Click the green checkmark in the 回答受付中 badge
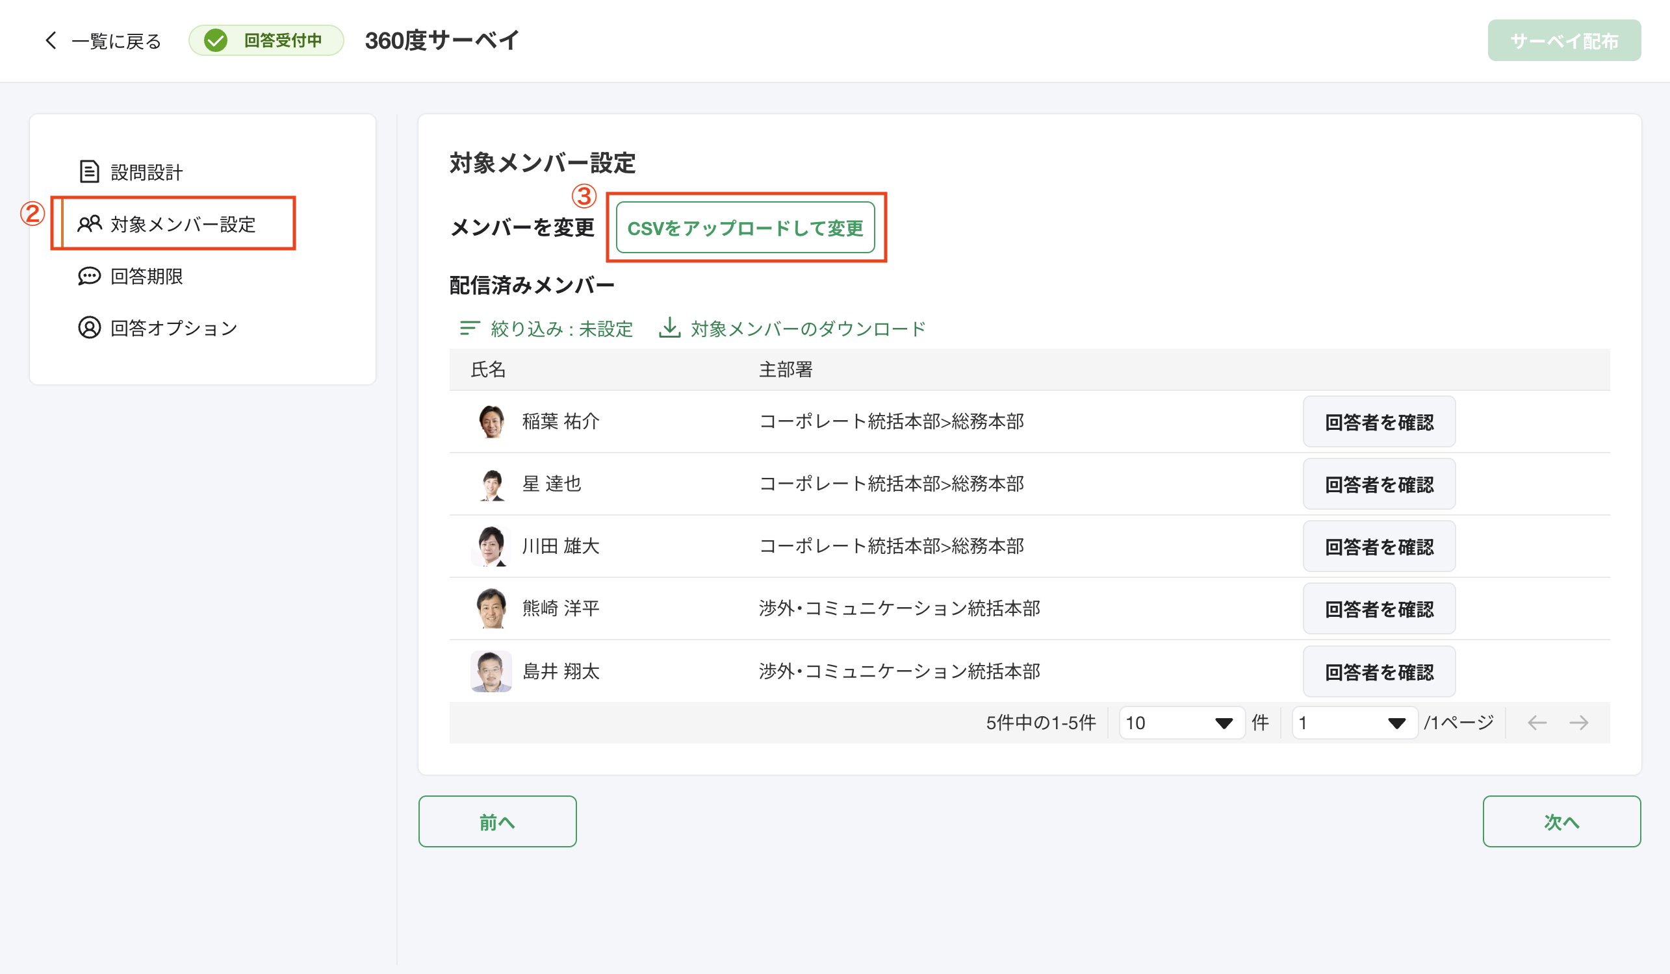The height and width of the screenshot is (974, 1670). tap(216, 40)
